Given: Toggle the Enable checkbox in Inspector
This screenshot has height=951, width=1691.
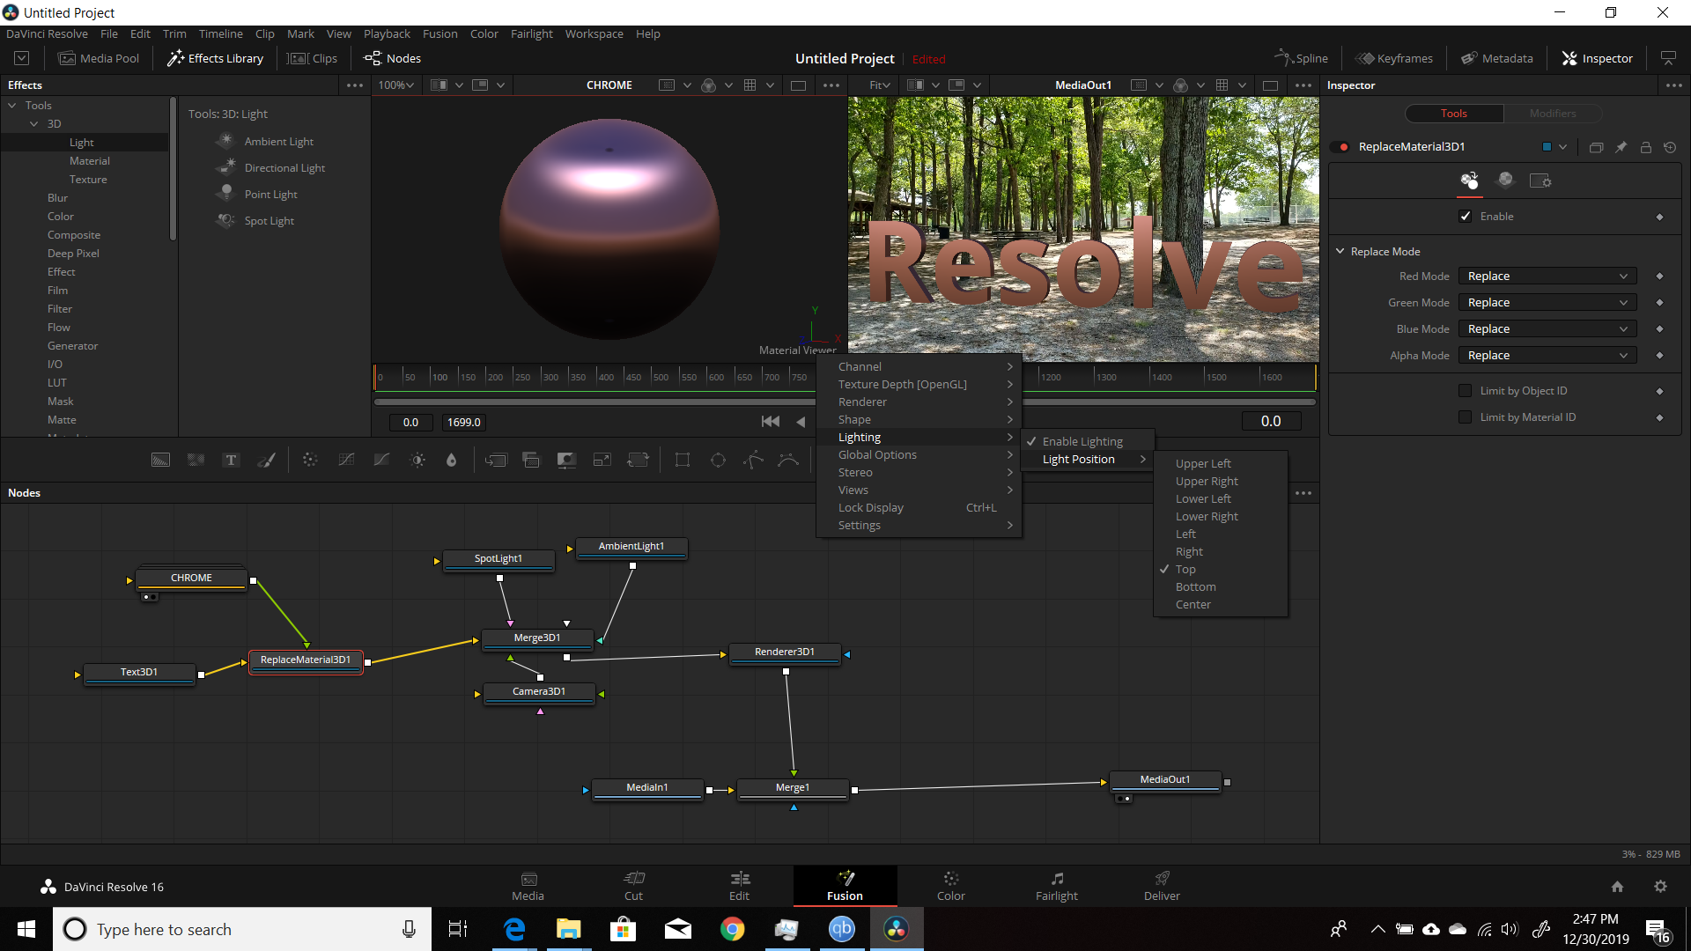Looking at the screenshot, I should point(1466,217).
